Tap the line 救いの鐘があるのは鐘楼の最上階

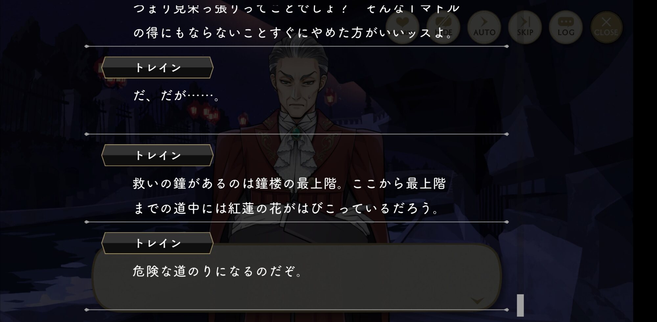click(x=289, y=183)
